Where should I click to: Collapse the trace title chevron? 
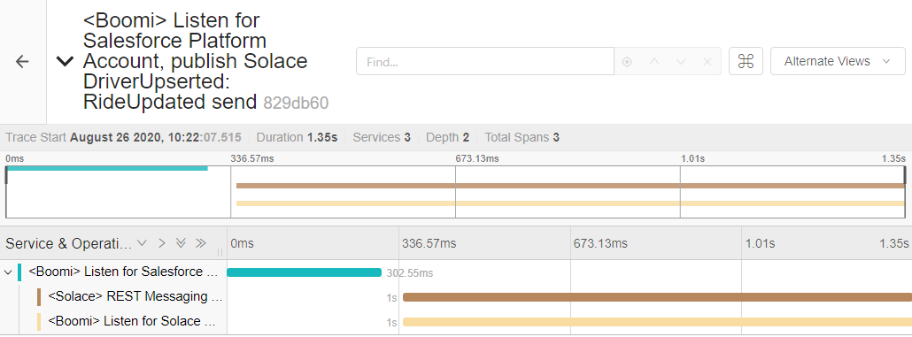(65, 62)
